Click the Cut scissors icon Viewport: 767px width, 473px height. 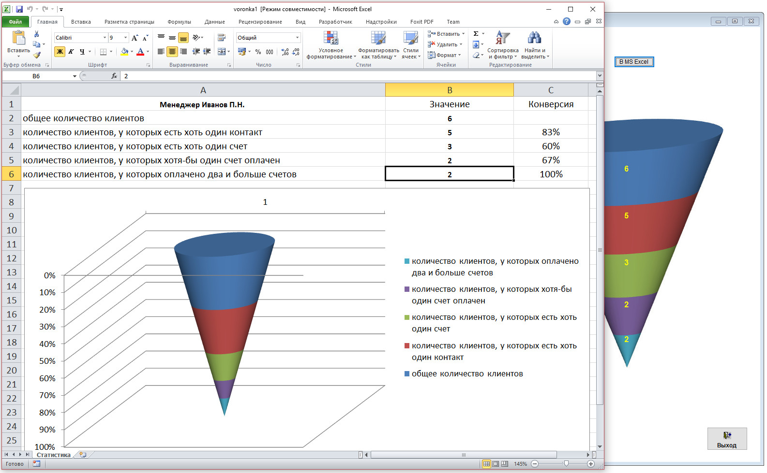click(x=37, y=34)
